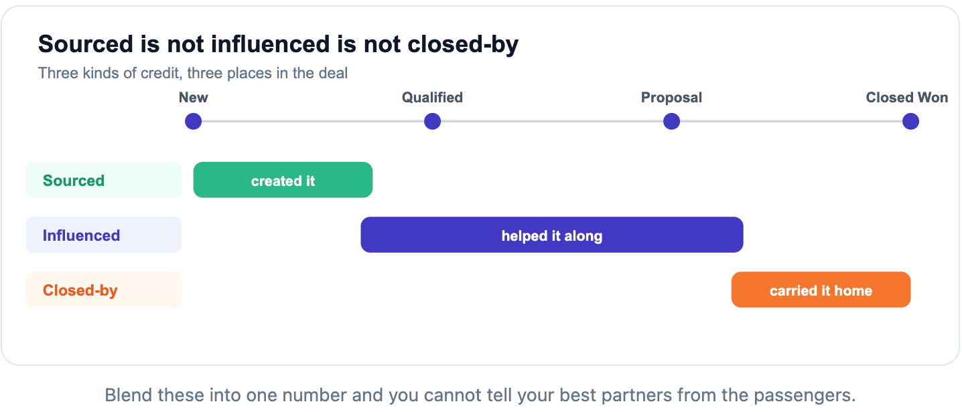
Task: Click timeline line between Qualified and Proposal
Action: point(552,122)
